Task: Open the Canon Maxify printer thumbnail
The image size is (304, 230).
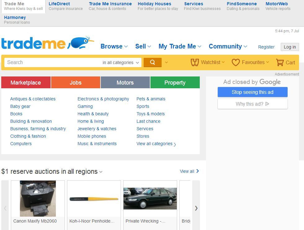Action: click(x=38, y=199)
